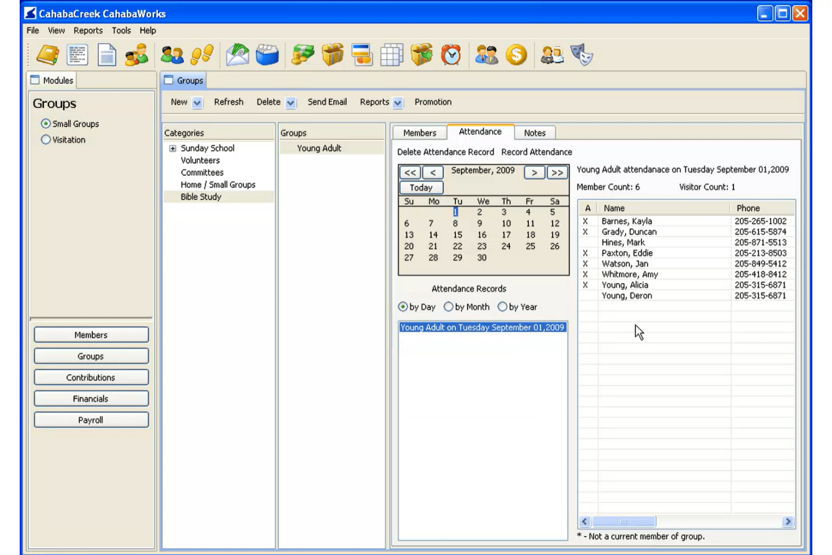The width and height of the screenshot is (832, 555).
Task: Select the Visitation radio button
Action: 46,139
